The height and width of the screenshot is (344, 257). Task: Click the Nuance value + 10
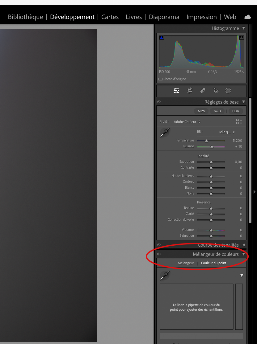pyautogui.click(x=238, y=146)
